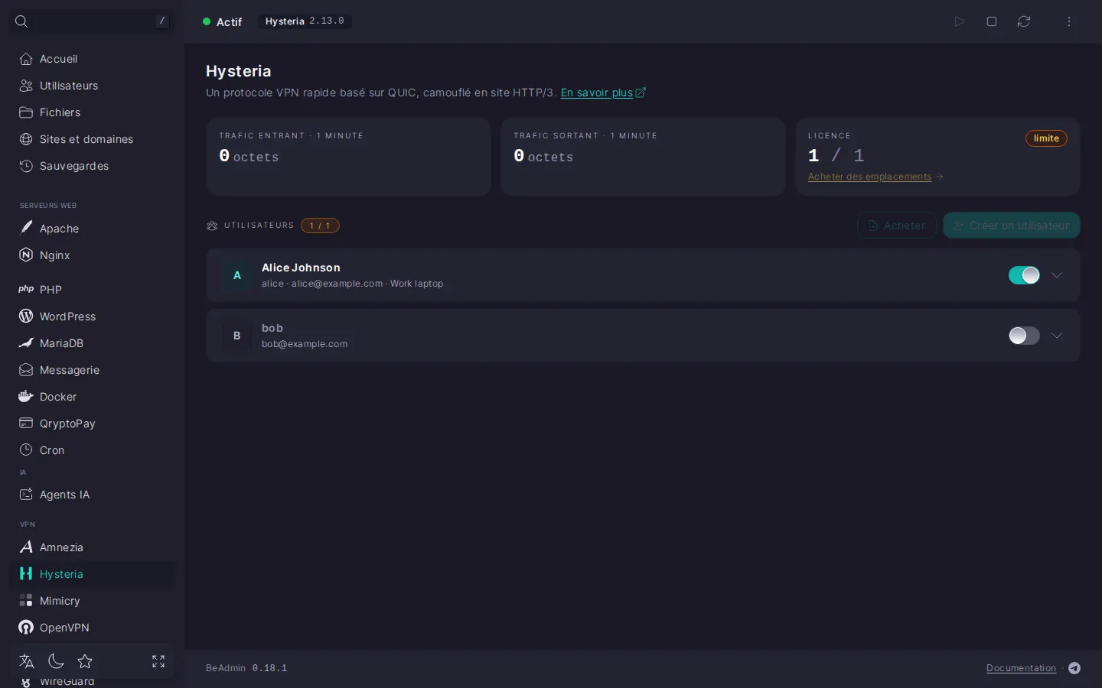Click the search magnifier icon
This screenshot has width=1102, height=688.
(21, 21)
